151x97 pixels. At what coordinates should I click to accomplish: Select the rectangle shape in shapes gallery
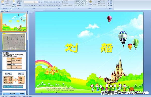coord(84,1)
